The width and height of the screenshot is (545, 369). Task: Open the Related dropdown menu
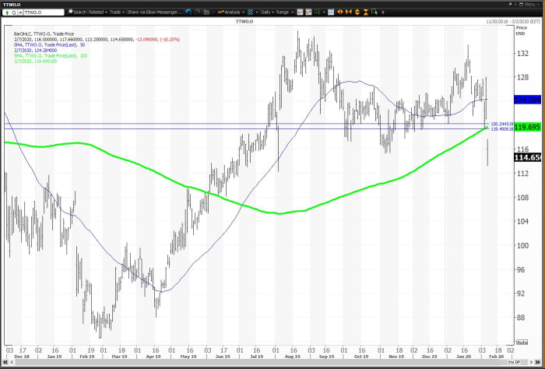pos(98,12)
